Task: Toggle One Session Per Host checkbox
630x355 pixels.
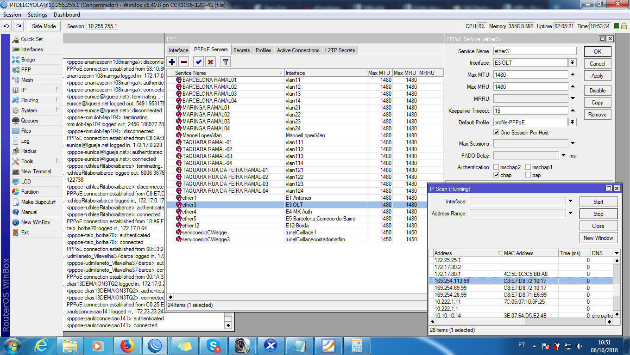Action: [497, 133]
